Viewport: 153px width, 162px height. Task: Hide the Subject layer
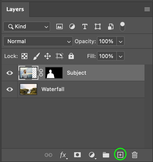10,73
